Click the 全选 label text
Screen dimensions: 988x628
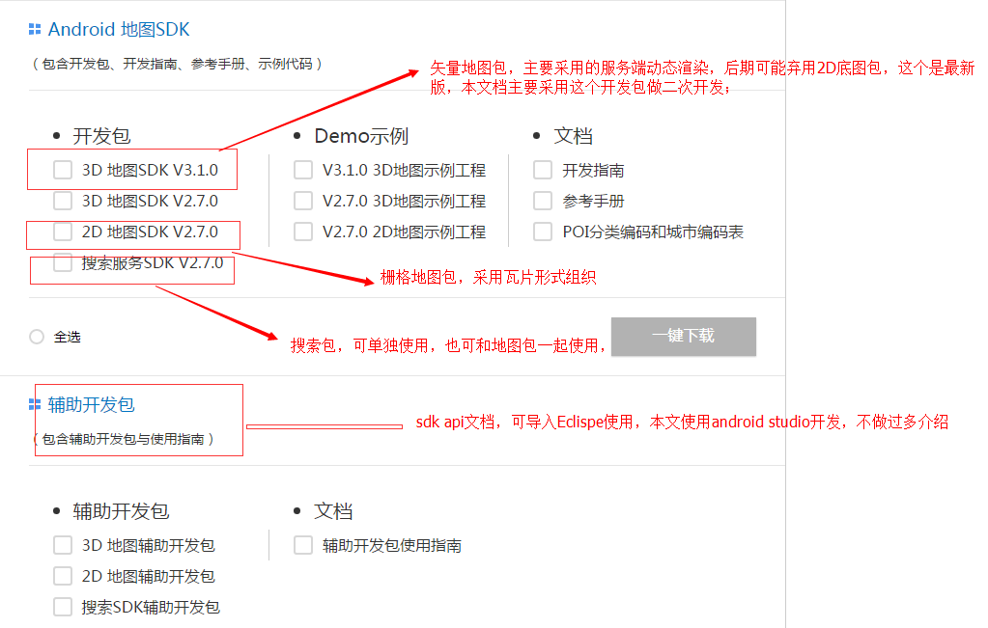click(x=67, y=337)
